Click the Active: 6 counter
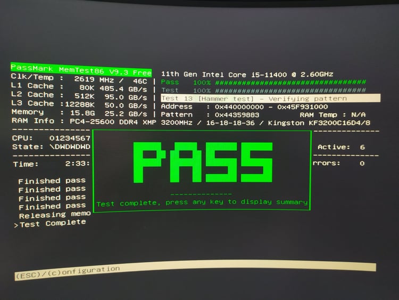The height and width of the screenshot is (300, 399). (341, 147)
